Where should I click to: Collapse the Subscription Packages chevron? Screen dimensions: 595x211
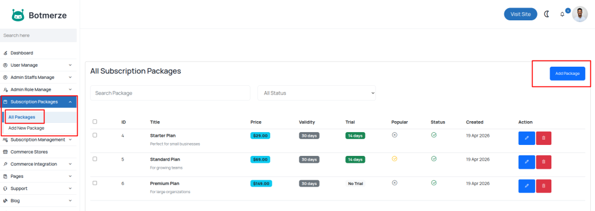(x=70, y=102)
